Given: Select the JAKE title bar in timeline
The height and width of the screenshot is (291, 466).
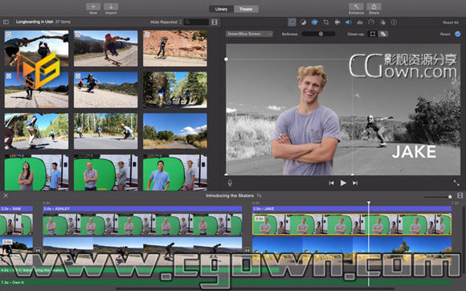Looking at the screenshot, I should (352, 209).
